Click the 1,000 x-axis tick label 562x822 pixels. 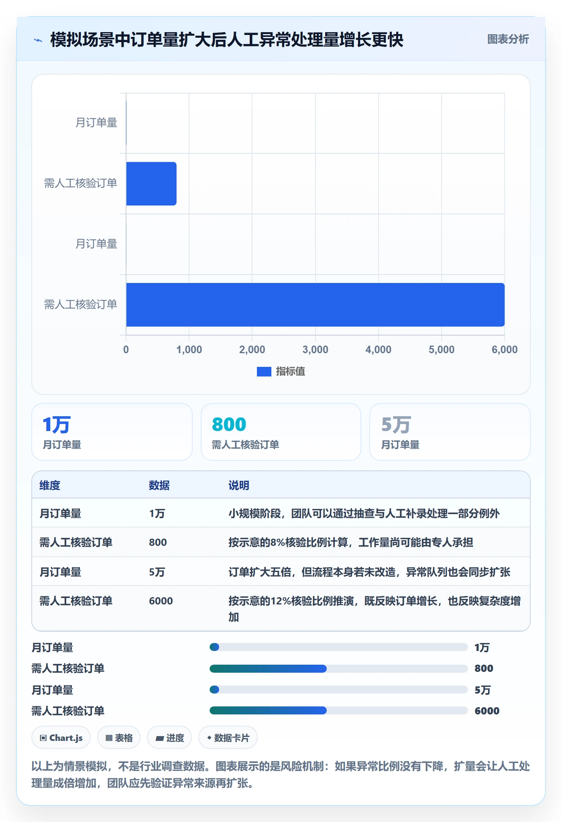tap(189, 350)
